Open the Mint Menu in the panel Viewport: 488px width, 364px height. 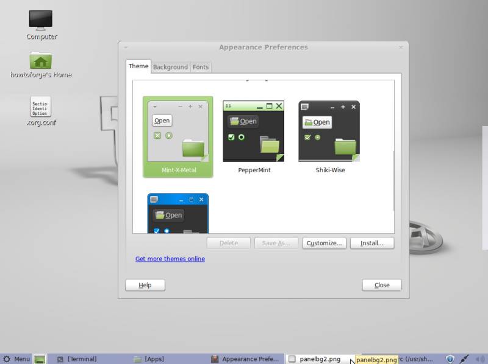click(16, 359)
